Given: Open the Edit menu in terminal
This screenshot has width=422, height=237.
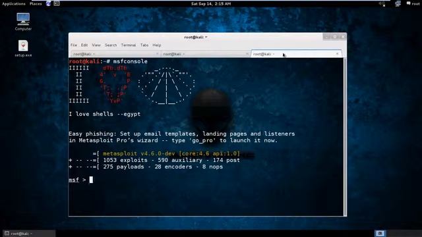Looking at the screenshot, I should coord(84,45).
